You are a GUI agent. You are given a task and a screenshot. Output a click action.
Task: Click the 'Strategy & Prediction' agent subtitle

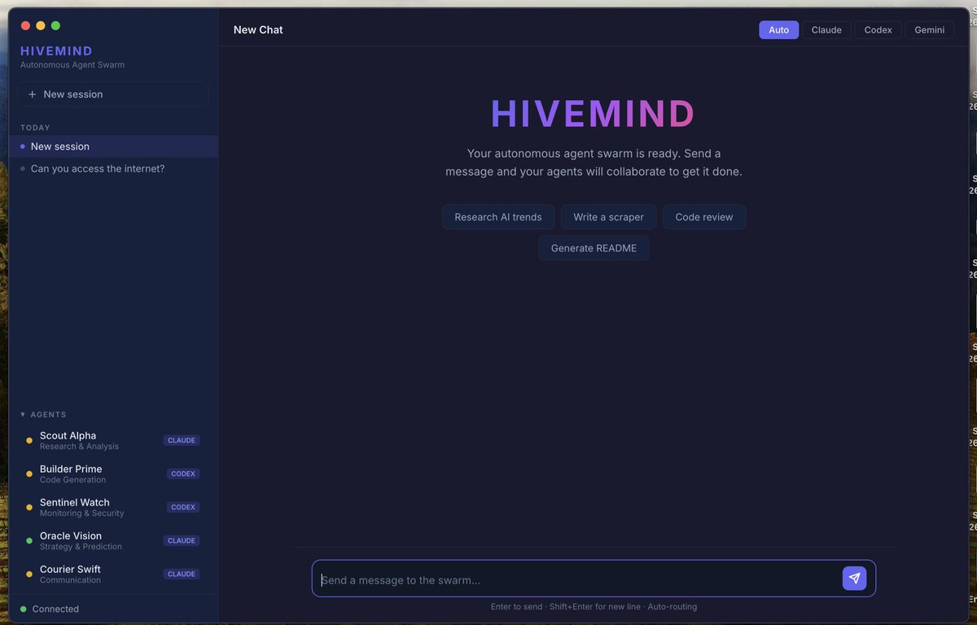click(81, 547)
